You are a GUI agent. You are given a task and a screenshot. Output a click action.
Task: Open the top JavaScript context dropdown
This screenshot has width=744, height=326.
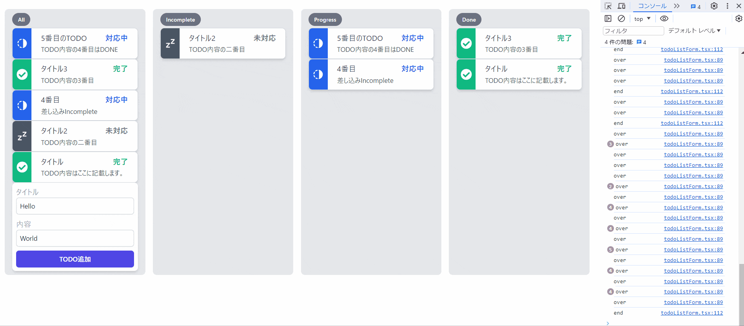(642, 18)
